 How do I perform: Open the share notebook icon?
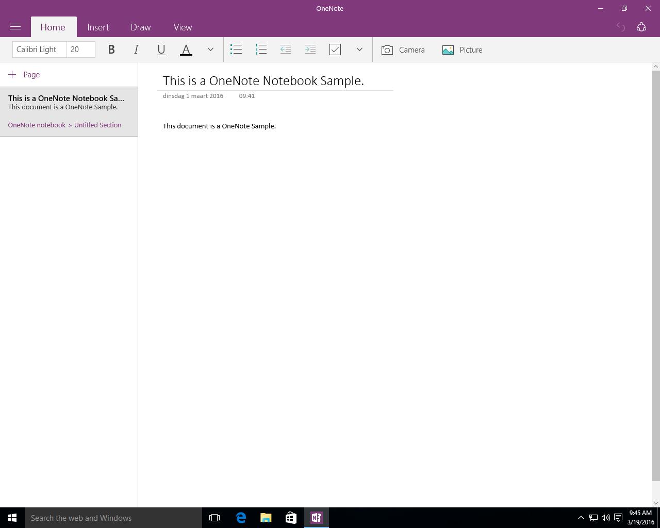641,27
